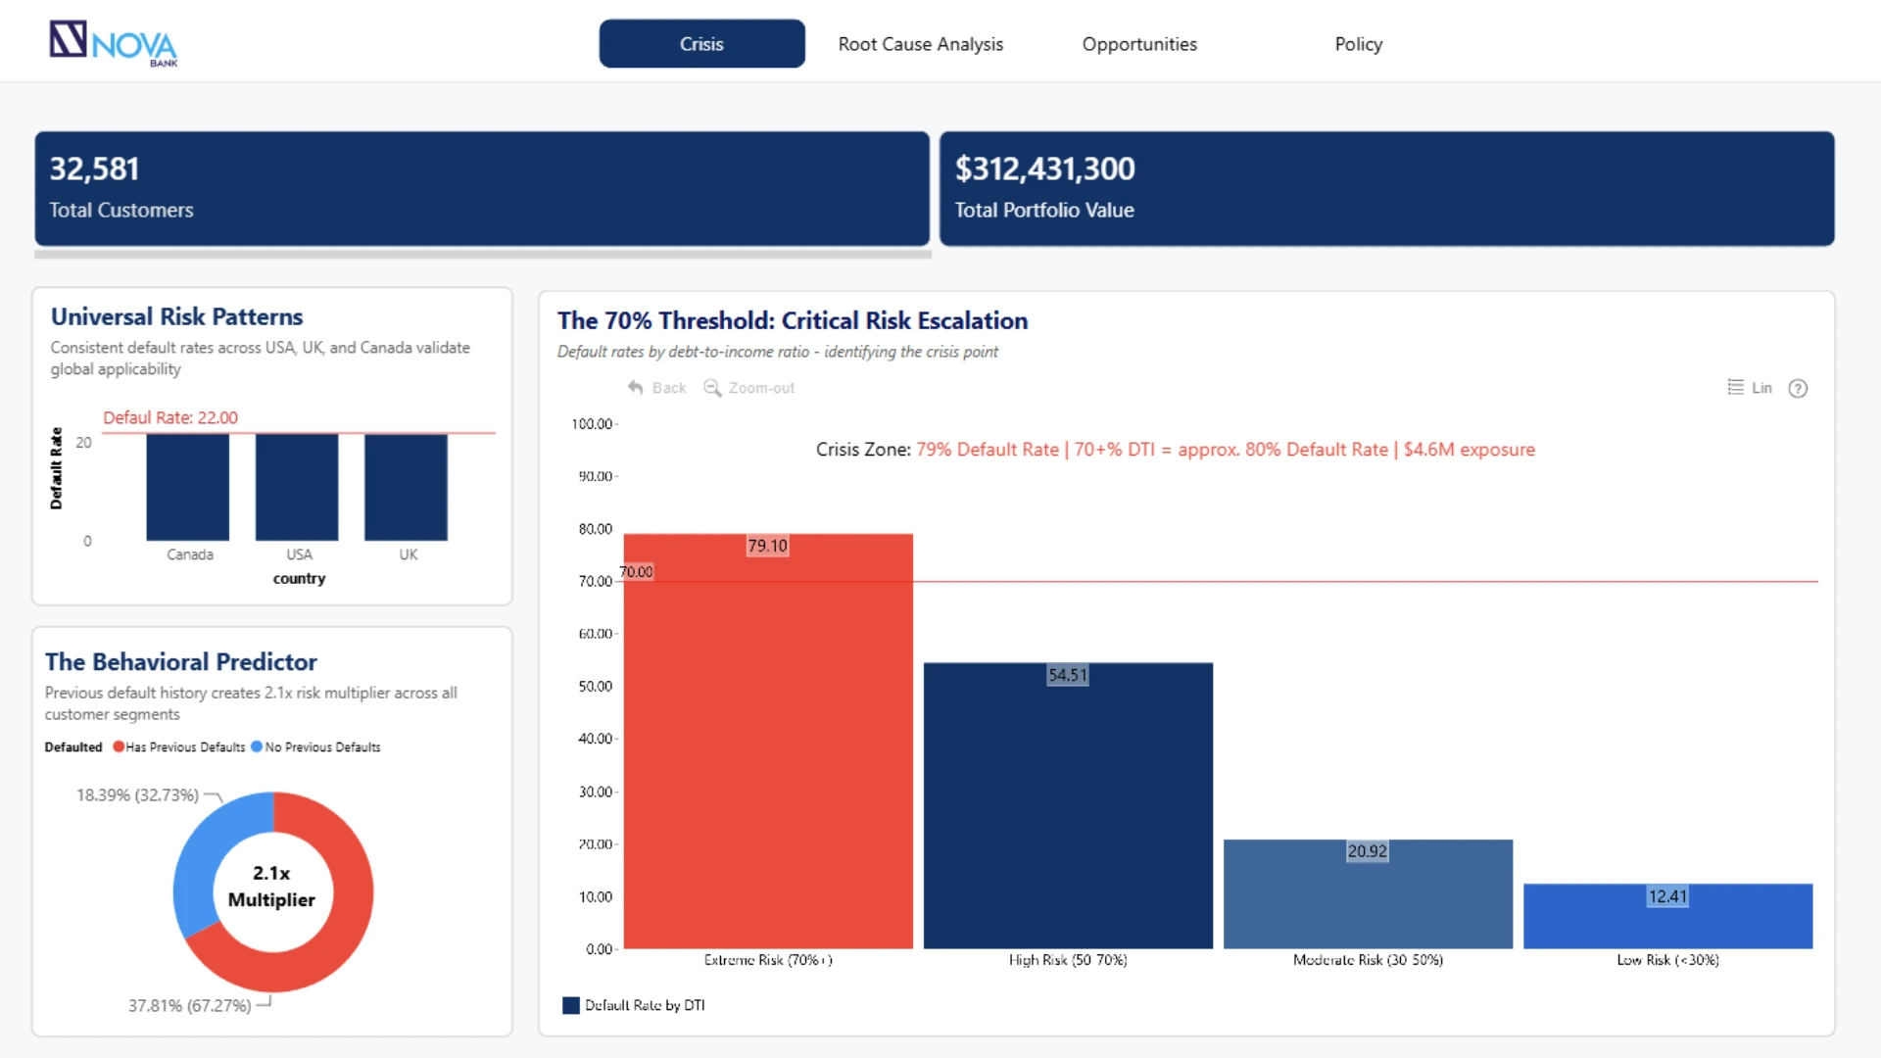Screen dimensions: 1881x1058
Task: Select the Crisis tab button
Action: (702, 44)
